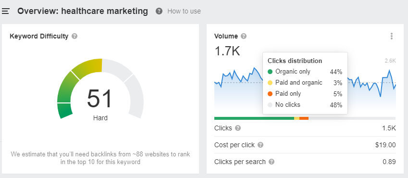This screenshot has height=178, width=408.
Task: Open the Volume card three-dot menu
Action: pos(391,36)
